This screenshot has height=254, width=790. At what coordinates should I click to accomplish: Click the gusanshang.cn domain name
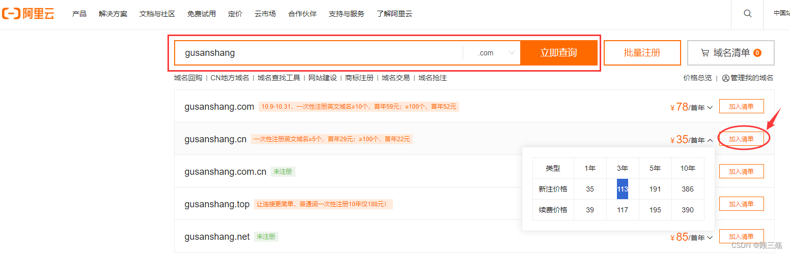215,139
